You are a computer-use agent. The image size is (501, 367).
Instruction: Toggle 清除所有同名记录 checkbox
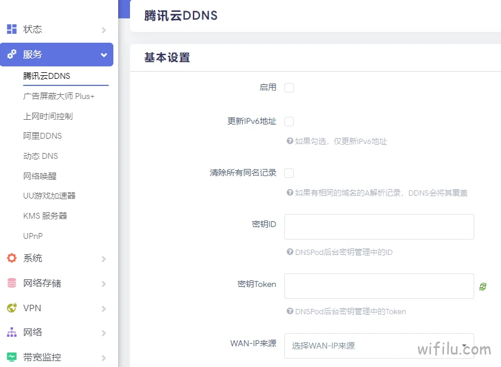coord(289,173)
